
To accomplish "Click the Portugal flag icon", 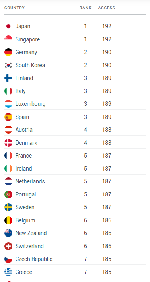I will point(8,194).
